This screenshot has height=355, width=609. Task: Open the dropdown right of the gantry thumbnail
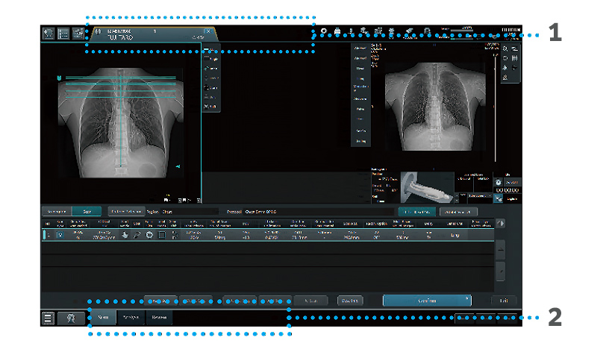[x=480, y=196]
